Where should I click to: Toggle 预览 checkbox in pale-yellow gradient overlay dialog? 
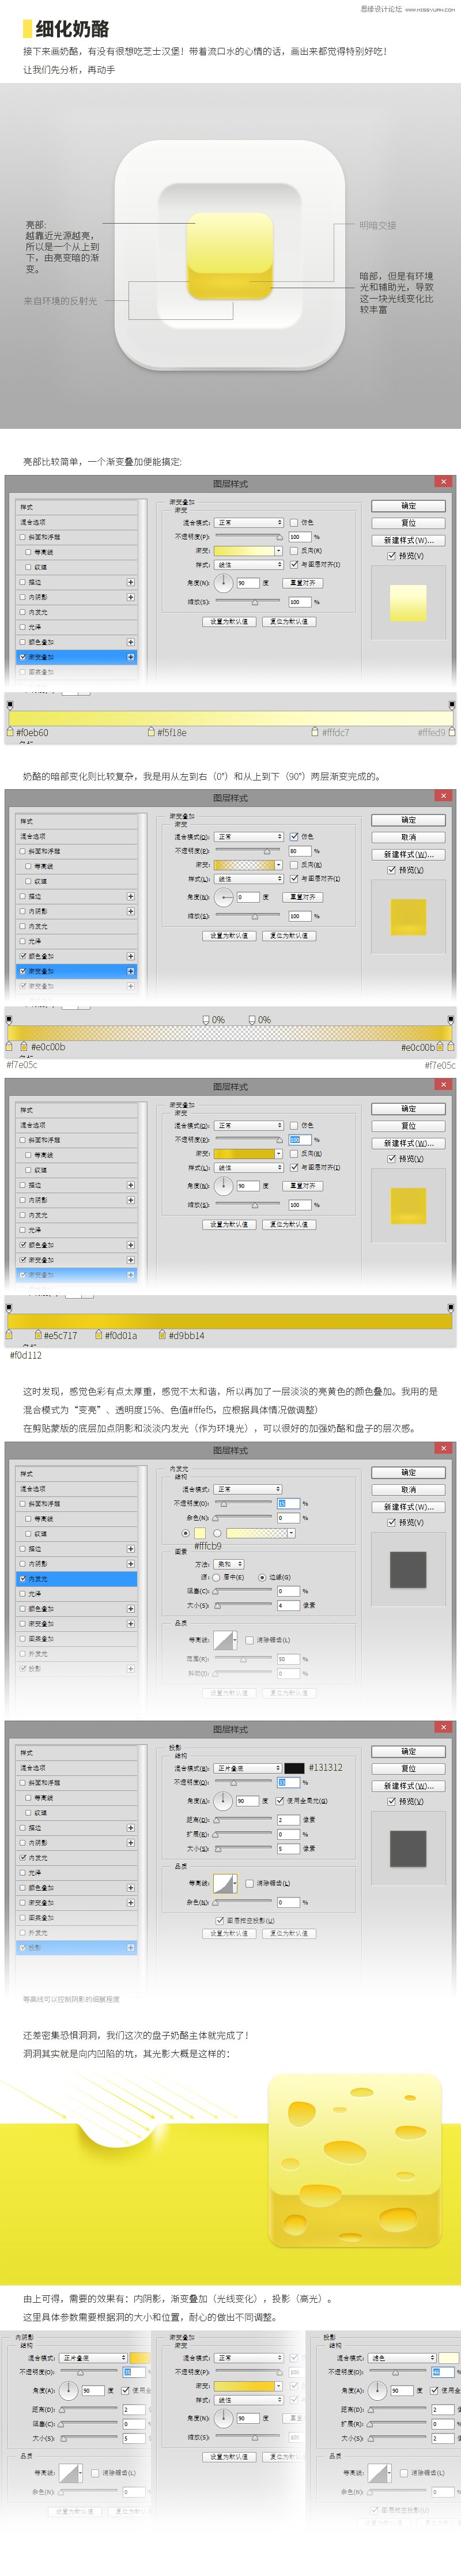click(392, 555)
